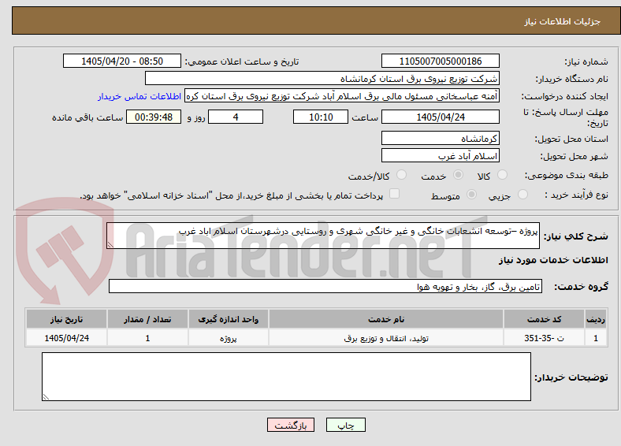Image resolution: width=621 pixels, height=446 pixels.
Task: Click service code cell ت -35-351
Action: coord(545,338)
